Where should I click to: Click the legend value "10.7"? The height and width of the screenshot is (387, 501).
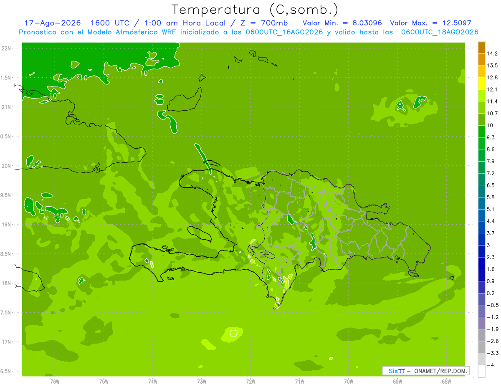492,114
